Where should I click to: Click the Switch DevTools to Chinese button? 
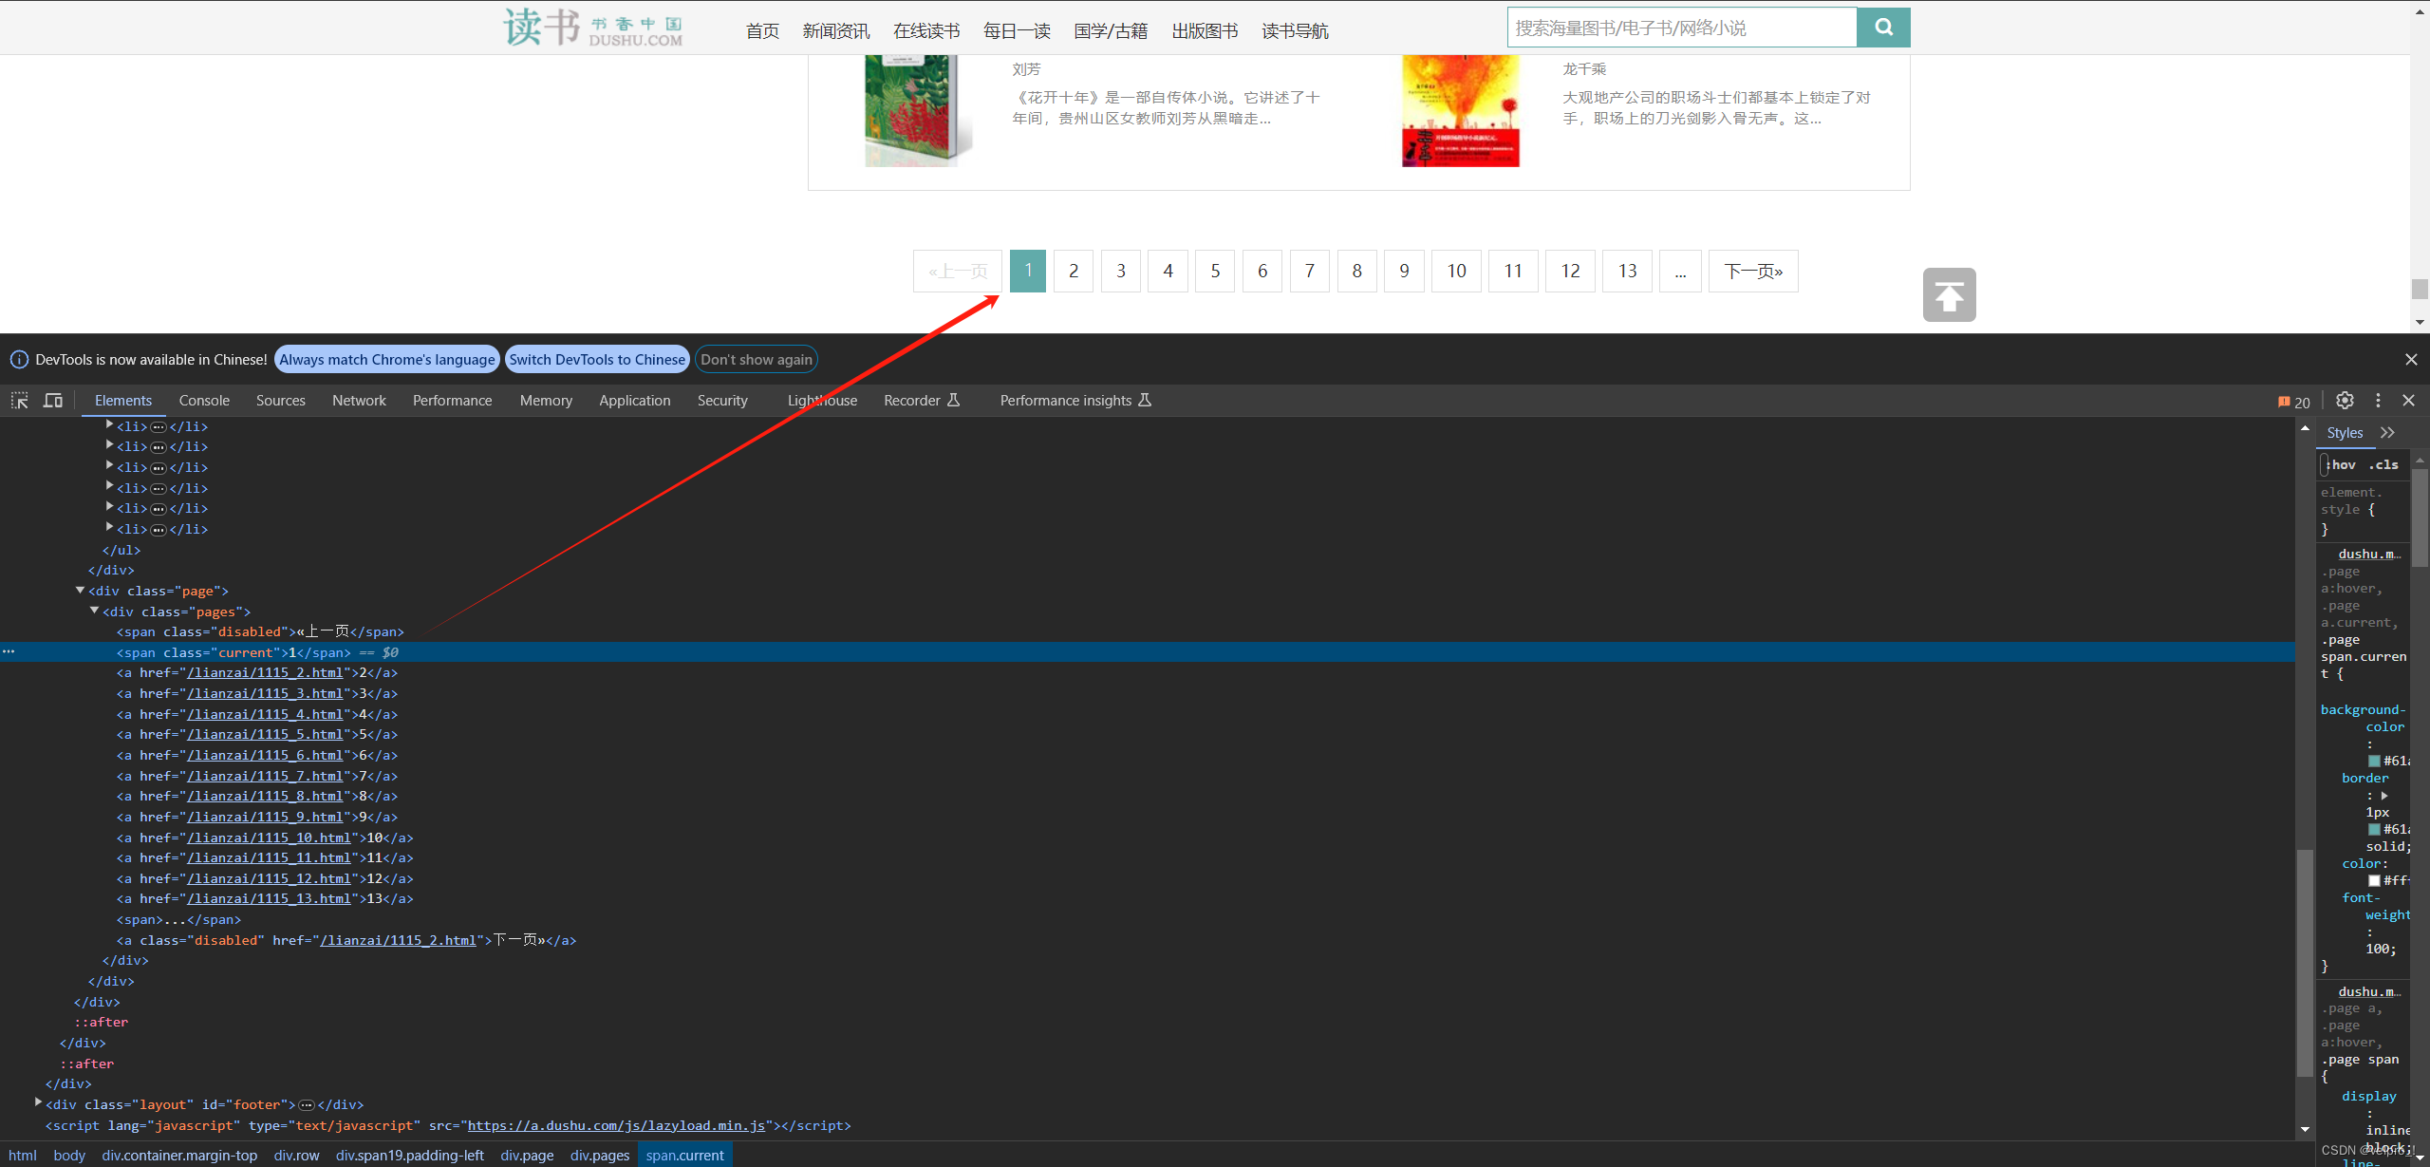click(597, 359)
